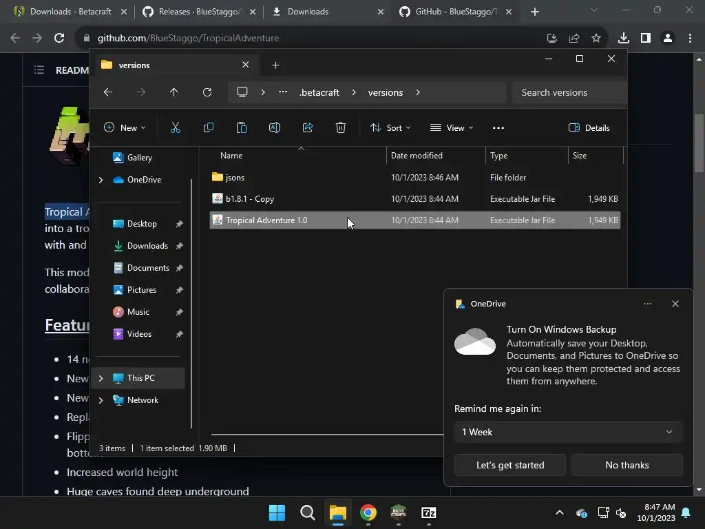The height and width of the screenshot is (529, 705).
Task: Click the Copy icon in Explorer toolbar
Action: click(x=209, y=127)
